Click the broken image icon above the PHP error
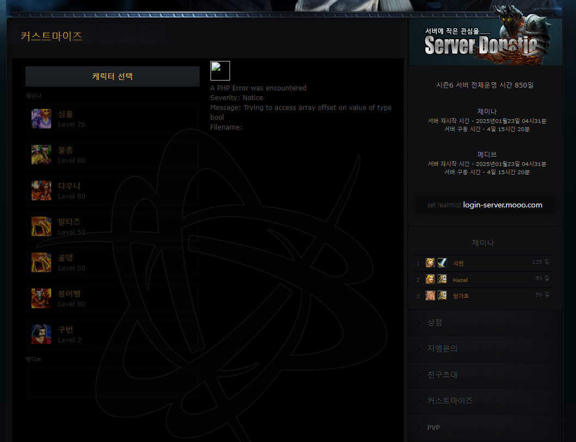576x442 pixels. point(220,71)
